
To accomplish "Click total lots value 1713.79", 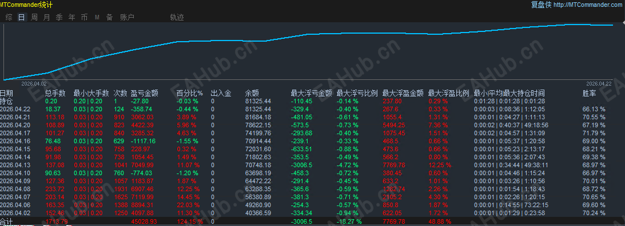I will pyautogui.click(x=57, y=221).
